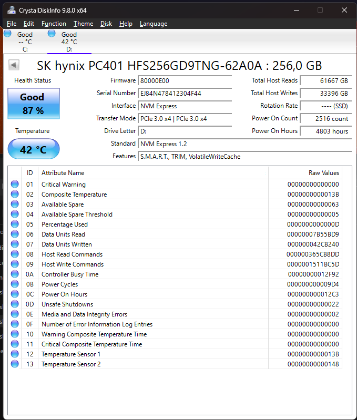Select the Host Write Commands attribute name
This screenshot has width=357, height=420.
pyautogui.click(x=73, y=264)
